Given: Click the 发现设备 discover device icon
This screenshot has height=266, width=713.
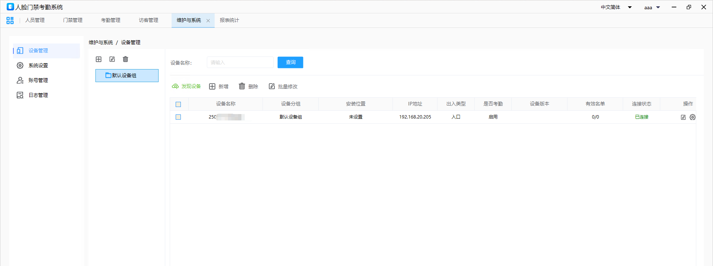Looking at the screenshot, I should tap(175, 86).
